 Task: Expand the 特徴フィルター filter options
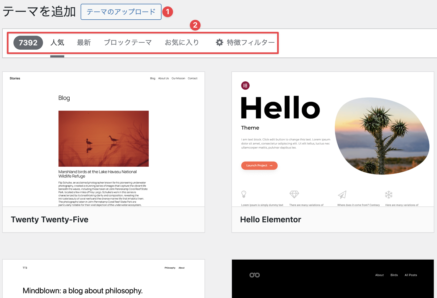point(250,43)
